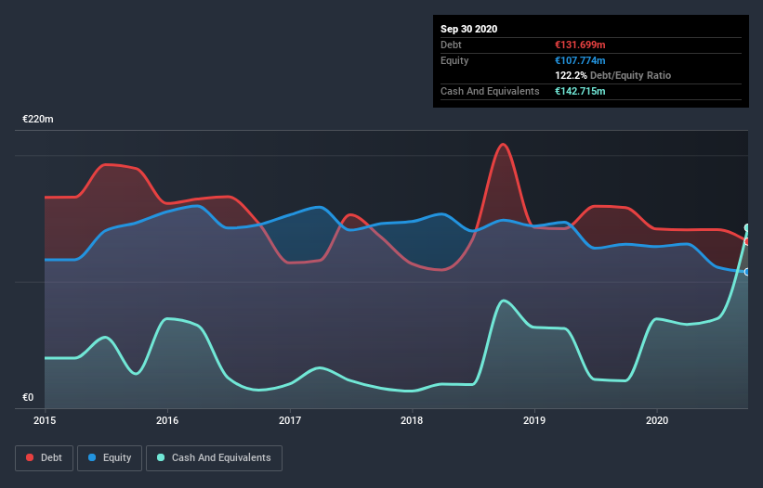Click the red Debt endpoint marker

coord(747,241)
